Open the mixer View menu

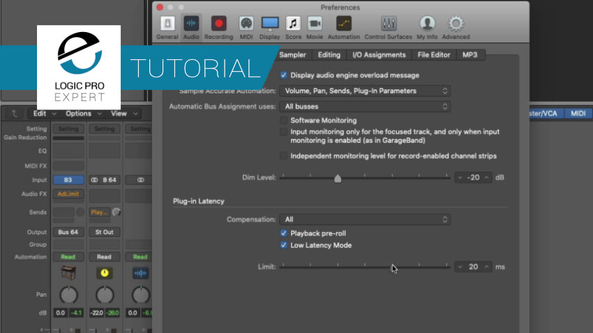[x=123, y=114]
